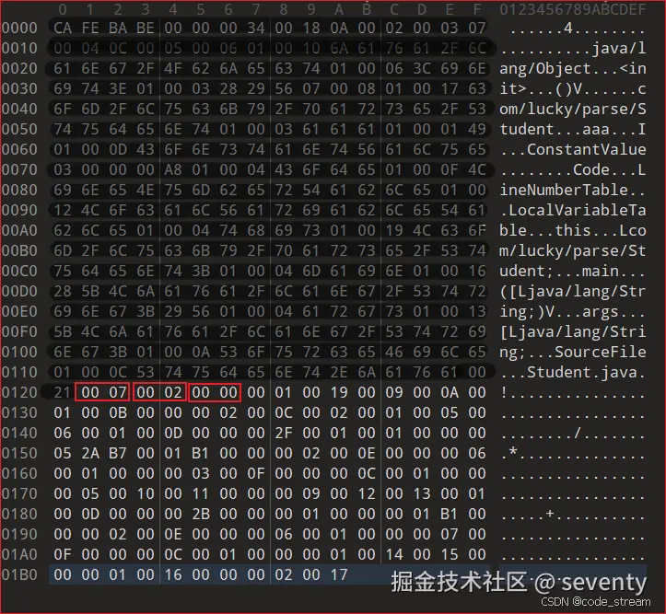Select decoded text '........Code...L'
This screenshot has width=666, height=614.
[x=573, y=169]
